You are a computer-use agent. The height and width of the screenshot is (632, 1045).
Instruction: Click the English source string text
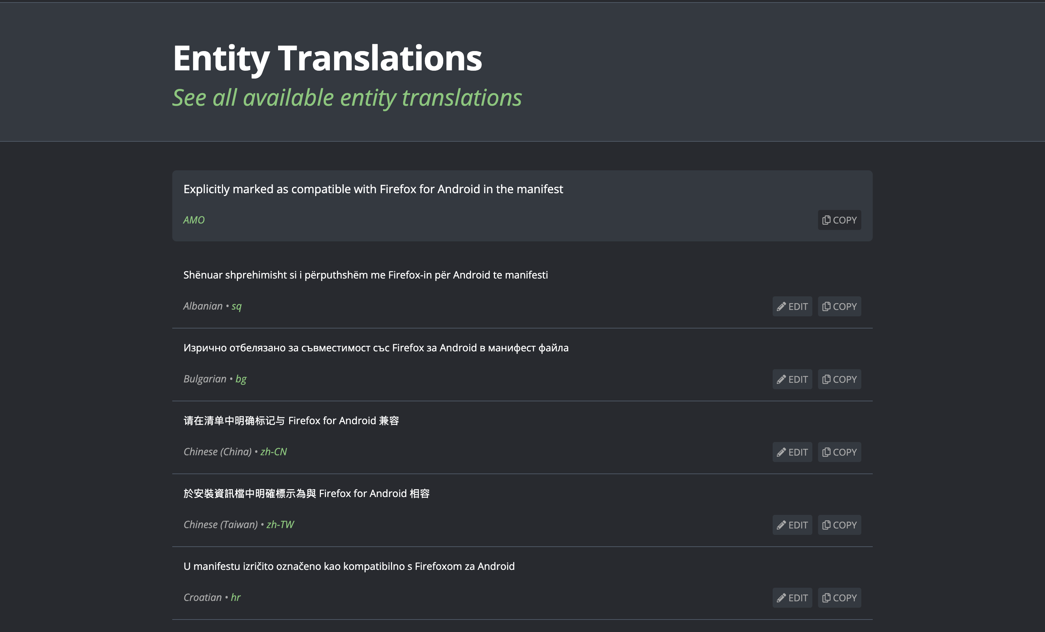(373, 189)
